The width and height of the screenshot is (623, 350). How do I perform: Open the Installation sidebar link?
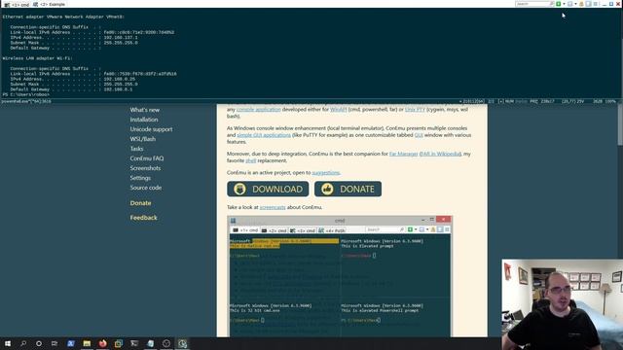click(x=144, y=120)
